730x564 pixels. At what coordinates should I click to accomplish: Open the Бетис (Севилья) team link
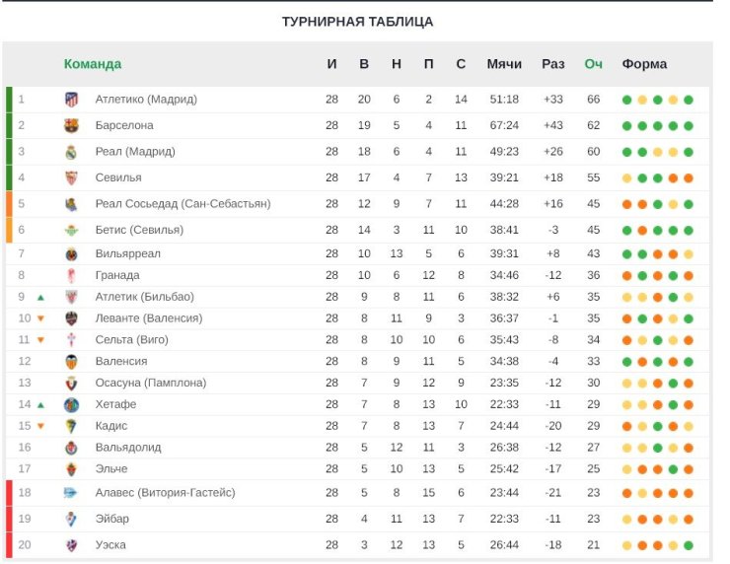139,230
